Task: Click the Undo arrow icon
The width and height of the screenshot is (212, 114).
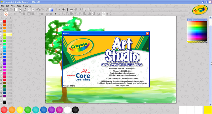Action: (38, 10)
